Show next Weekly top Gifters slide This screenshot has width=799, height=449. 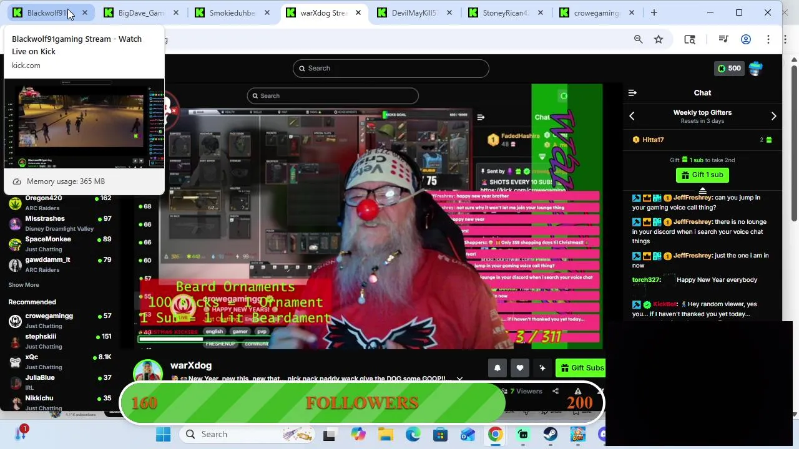[774, 116]
